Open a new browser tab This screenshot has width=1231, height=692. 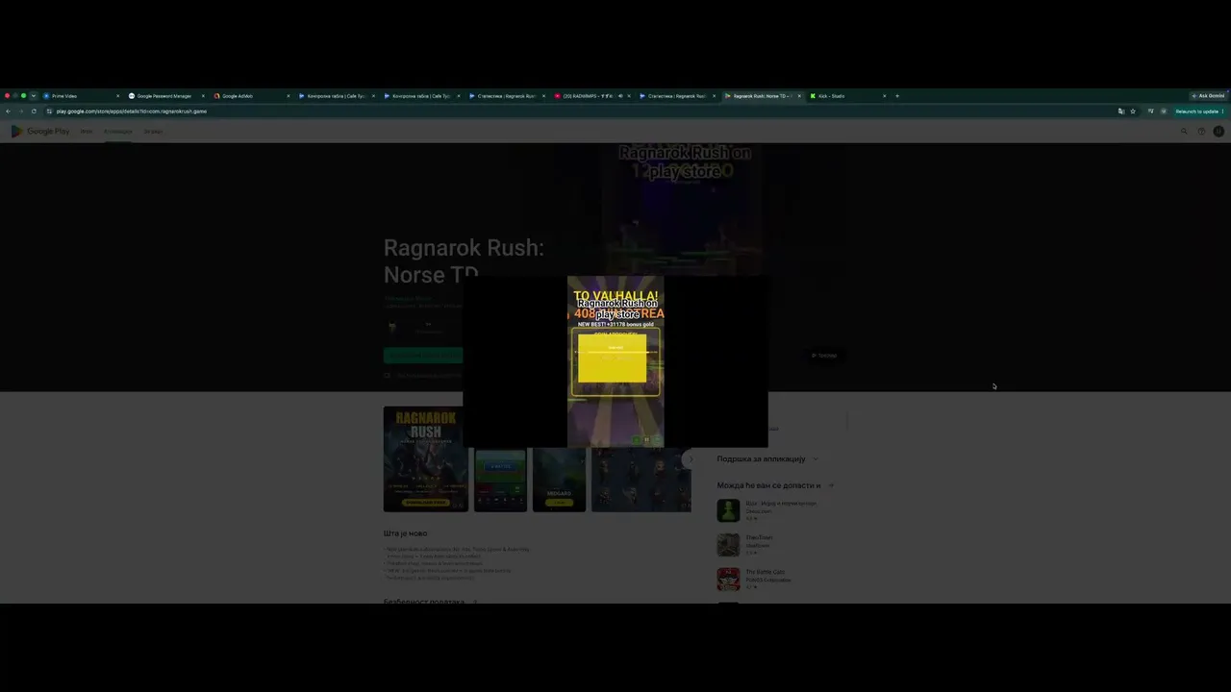click(897, 96)
